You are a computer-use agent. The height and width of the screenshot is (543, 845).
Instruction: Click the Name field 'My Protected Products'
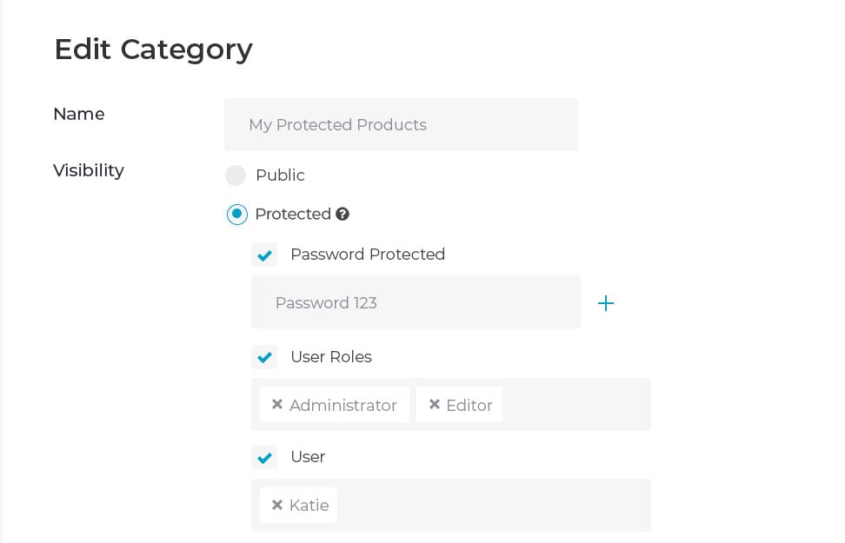tap(400, 125)
